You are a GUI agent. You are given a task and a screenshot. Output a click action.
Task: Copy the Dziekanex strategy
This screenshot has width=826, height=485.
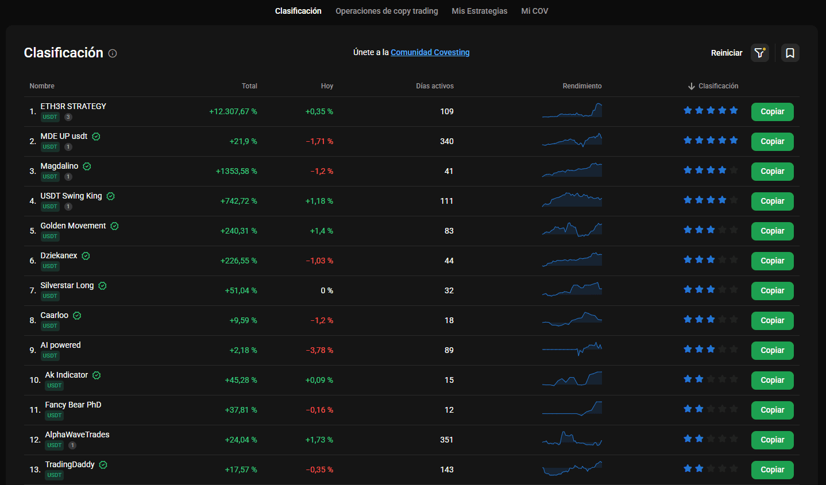(x=773, y=261)
